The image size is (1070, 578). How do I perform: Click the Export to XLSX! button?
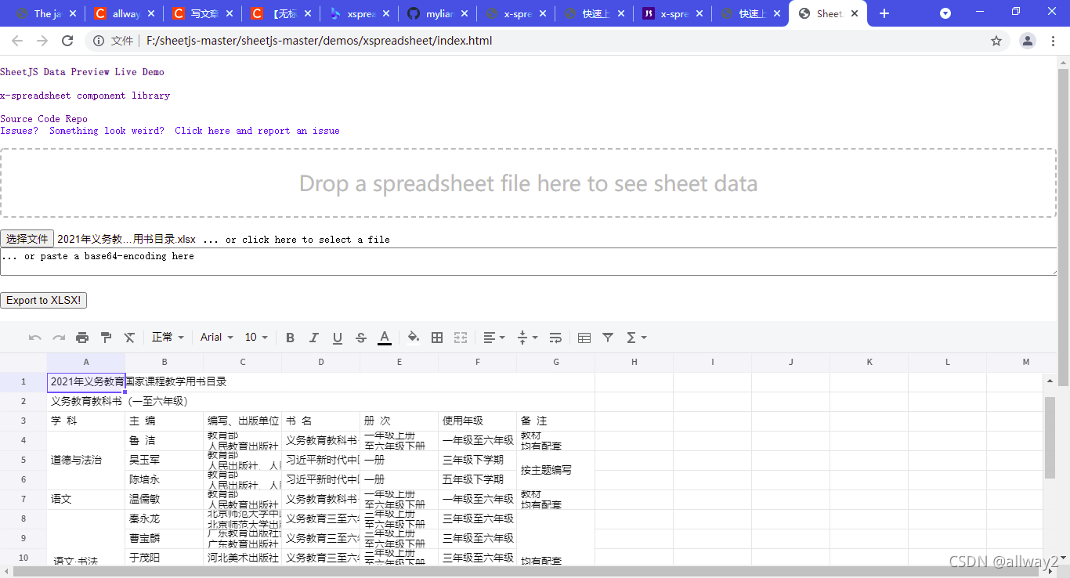pyautogui.click(x=44, y=300)
